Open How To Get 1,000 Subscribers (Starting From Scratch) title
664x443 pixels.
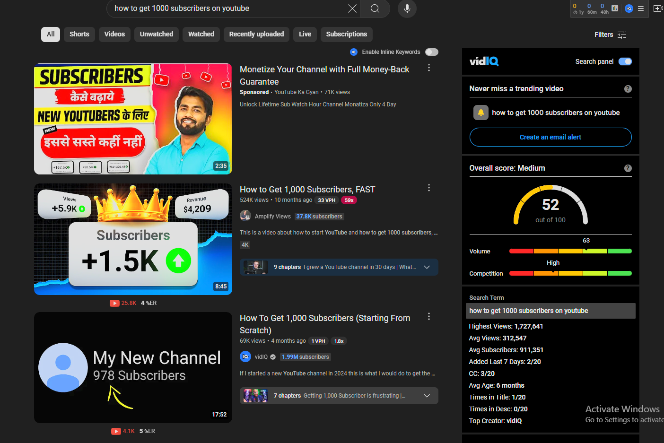coord(325,324)
